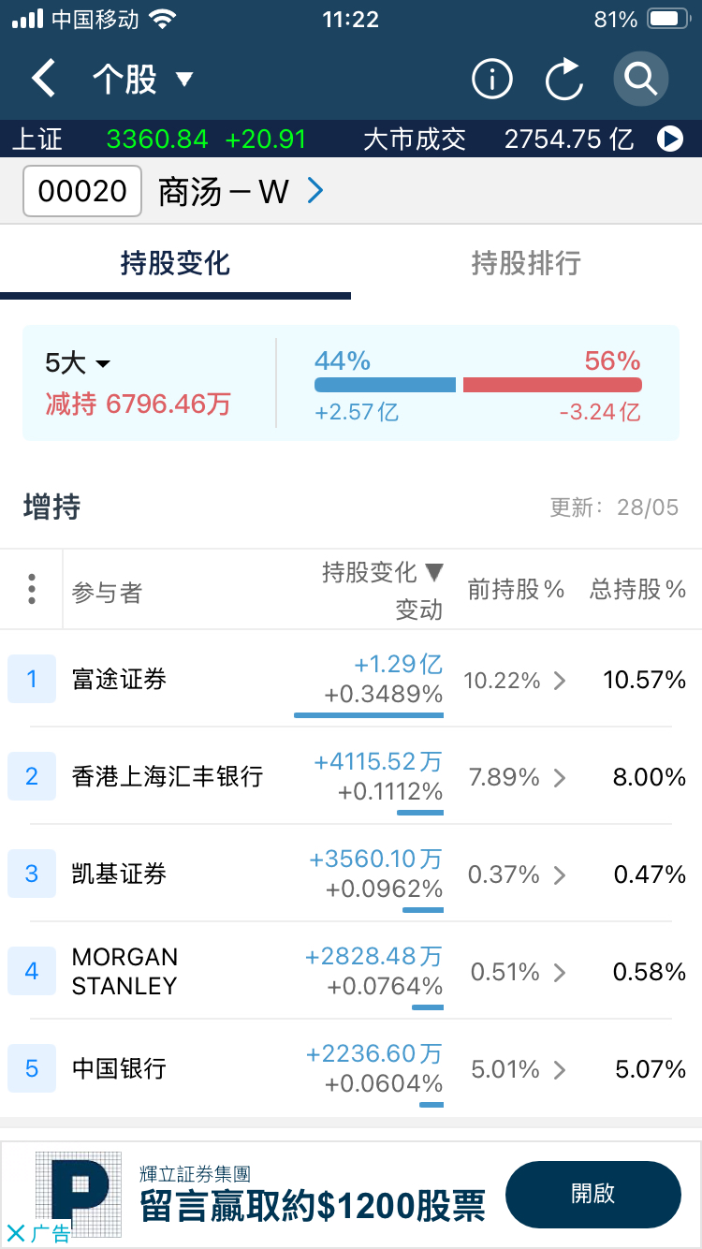Tap the back arrow icon

43,79
